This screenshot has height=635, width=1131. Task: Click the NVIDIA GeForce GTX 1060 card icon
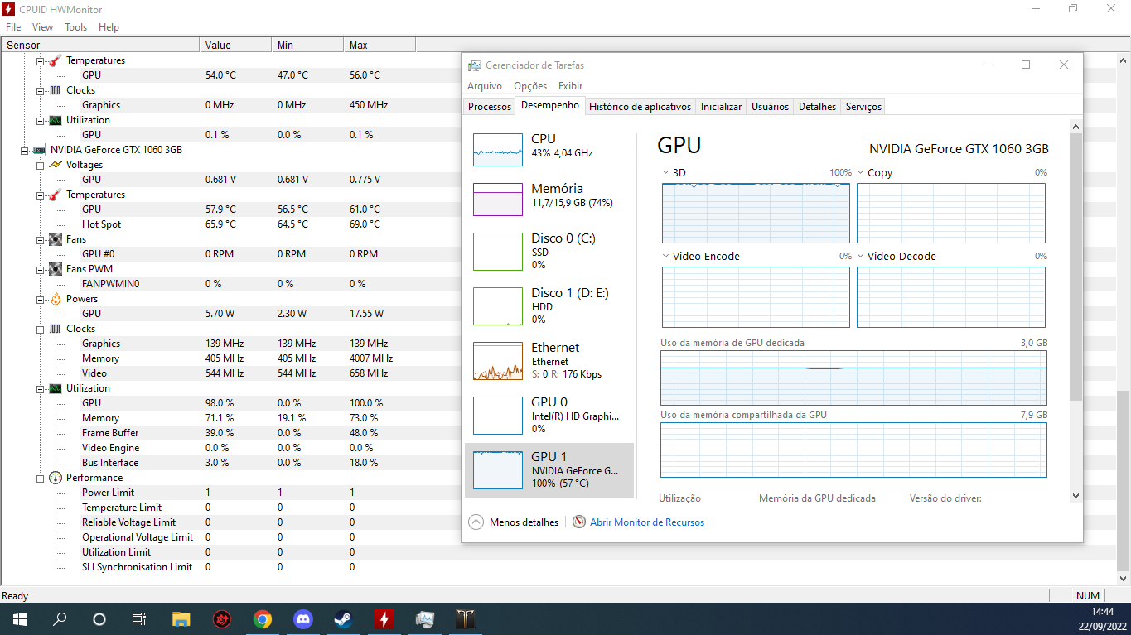click(x=40, y=150)
